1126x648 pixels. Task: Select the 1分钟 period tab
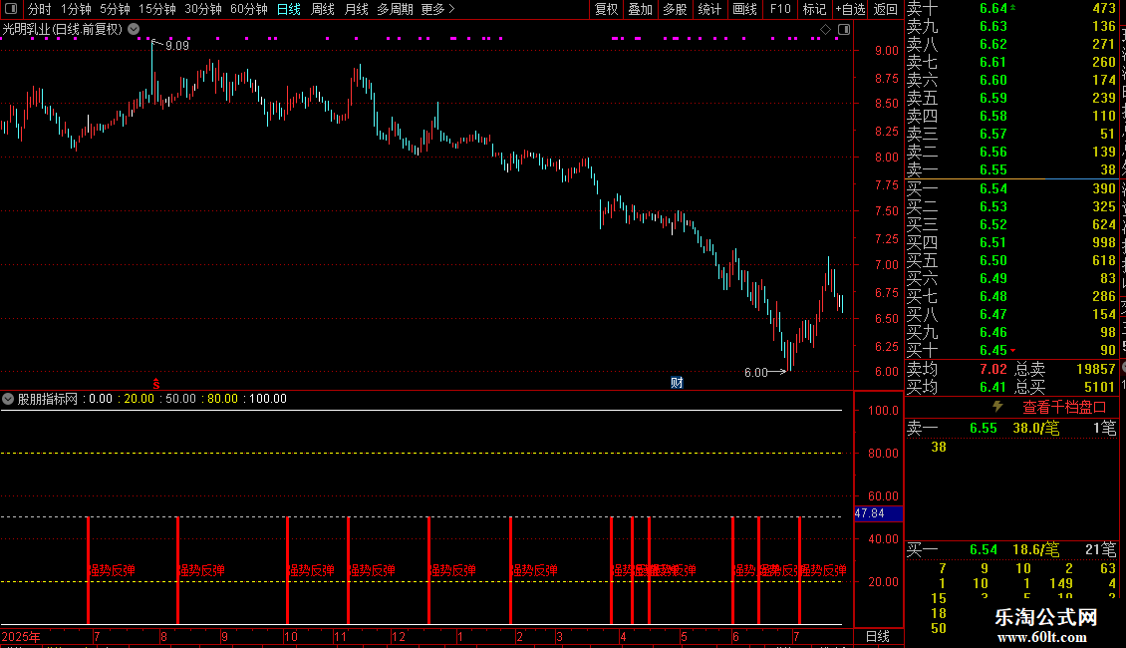(76, 9)
